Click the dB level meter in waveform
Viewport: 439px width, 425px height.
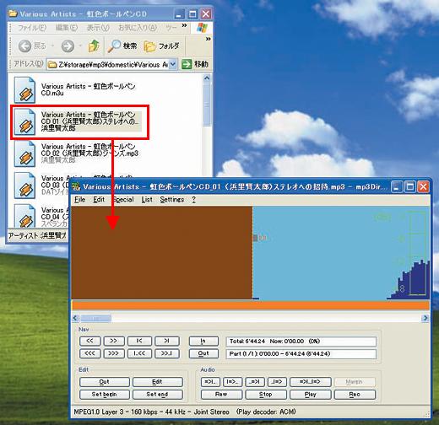[x=418, y=254]
